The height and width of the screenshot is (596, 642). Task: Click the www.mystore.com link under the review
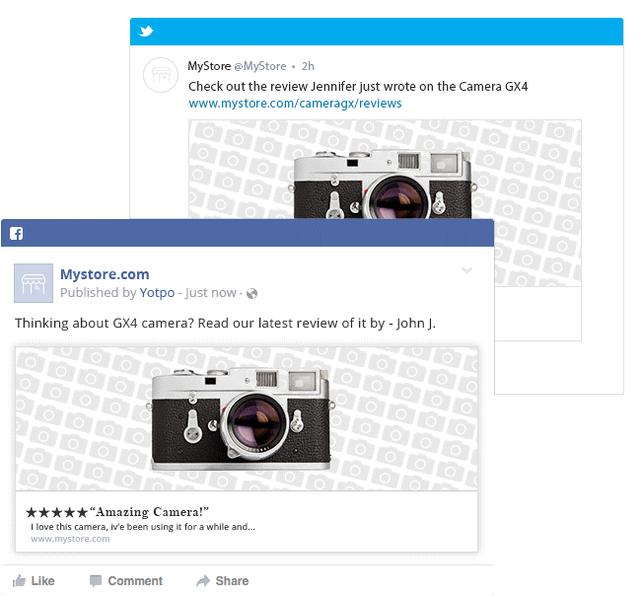pos(70,539)
